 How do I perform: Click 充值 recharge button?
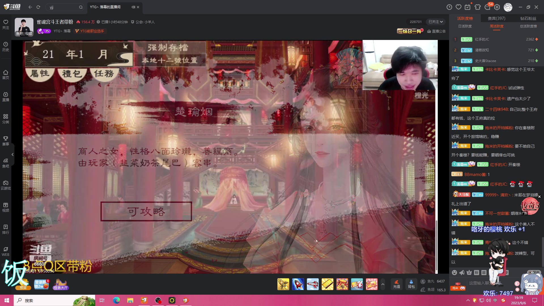[x=397, y=284]
